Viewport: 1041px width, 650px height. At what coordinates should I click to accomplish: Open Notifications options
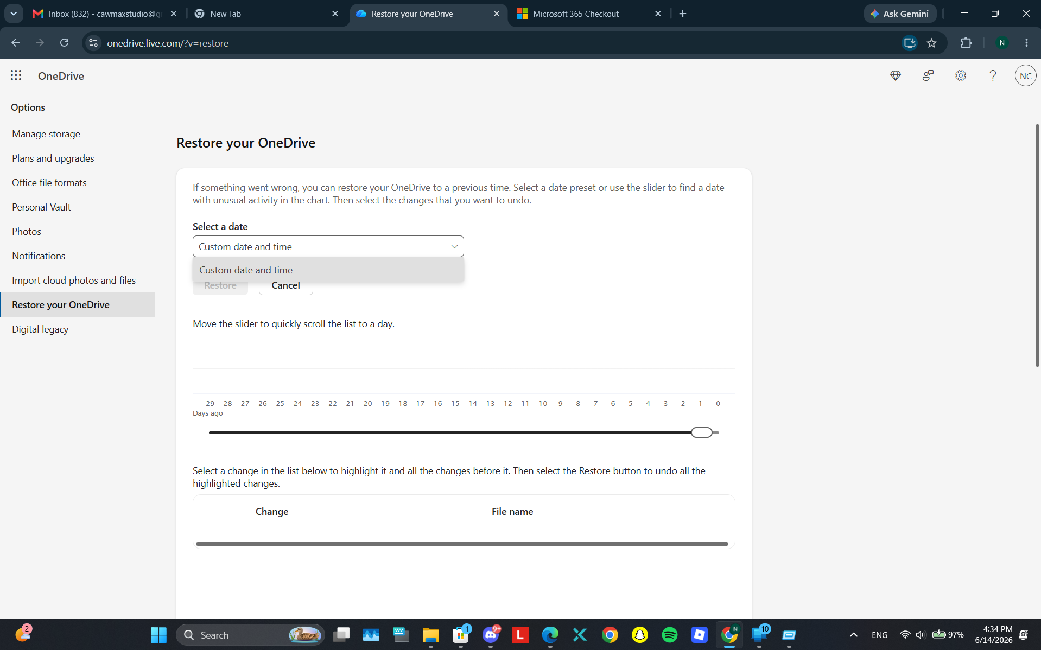coord(39,256)
